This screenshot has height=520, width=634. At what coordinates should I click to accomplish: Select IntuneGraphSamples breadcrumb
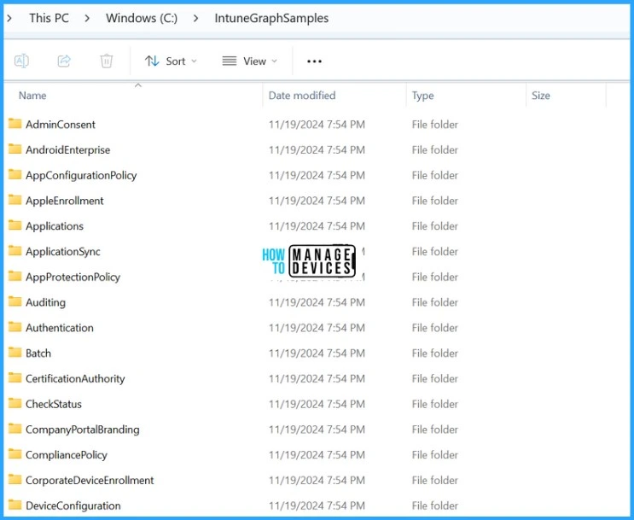(x=271, y=18)
